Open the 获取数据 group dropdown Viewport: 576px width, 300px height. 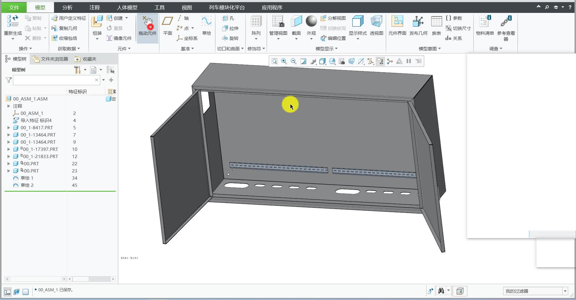tap(69, 49)
